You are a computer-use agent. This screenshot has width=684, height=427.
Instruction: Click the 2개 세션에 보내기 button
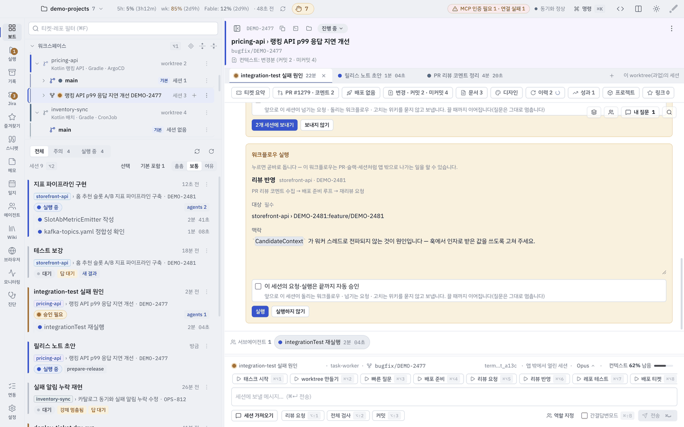(x=275, y=125)
